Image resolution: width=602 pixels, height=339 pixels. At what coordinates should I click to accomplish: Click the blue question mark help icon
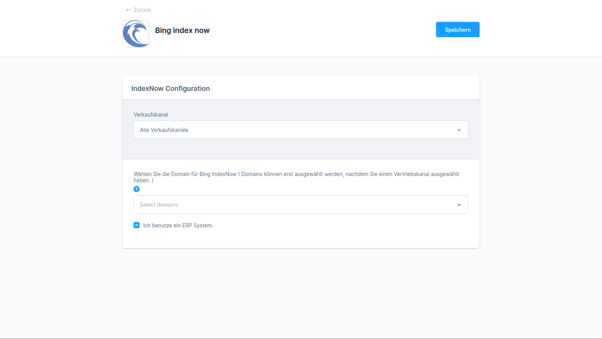pos(136,189)
